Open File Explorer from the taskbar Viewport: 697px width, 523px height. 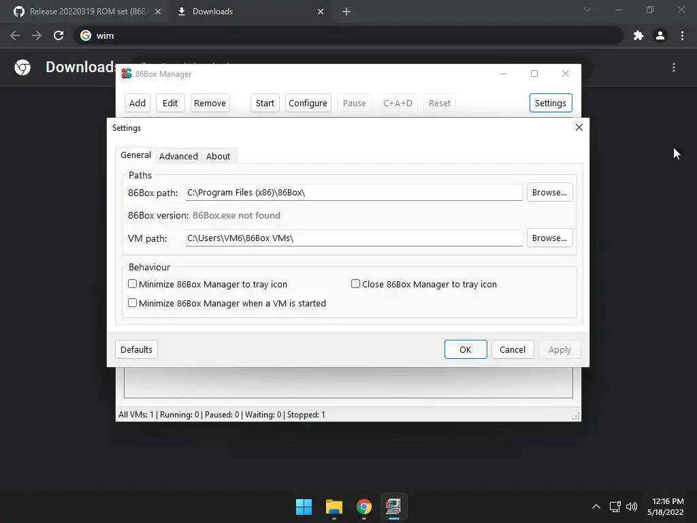click(x=334, y=507)
